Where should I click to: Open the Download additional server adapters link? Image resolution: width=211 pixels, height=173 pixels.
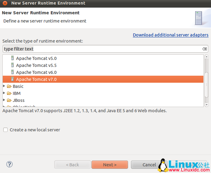point(171,35)
